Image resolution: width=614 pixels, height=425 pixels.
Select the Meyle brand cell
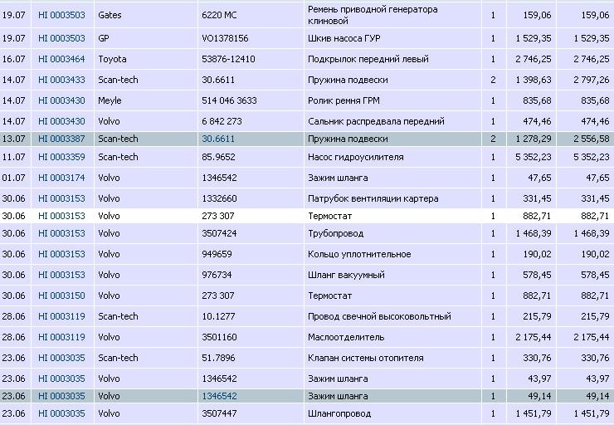click(x=110, y=100)
